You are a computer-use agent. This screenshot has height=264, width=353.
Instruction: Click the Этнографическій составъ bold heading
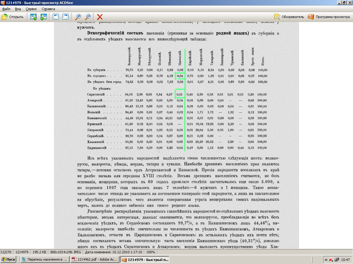tap(115, 33)
